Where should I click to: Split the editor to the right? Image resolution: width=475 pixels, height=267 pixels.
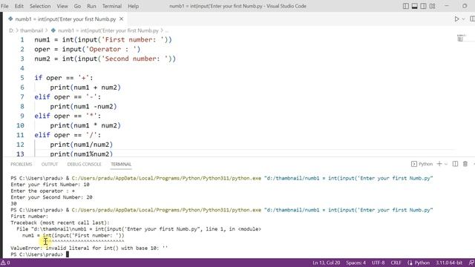(472, 19)
